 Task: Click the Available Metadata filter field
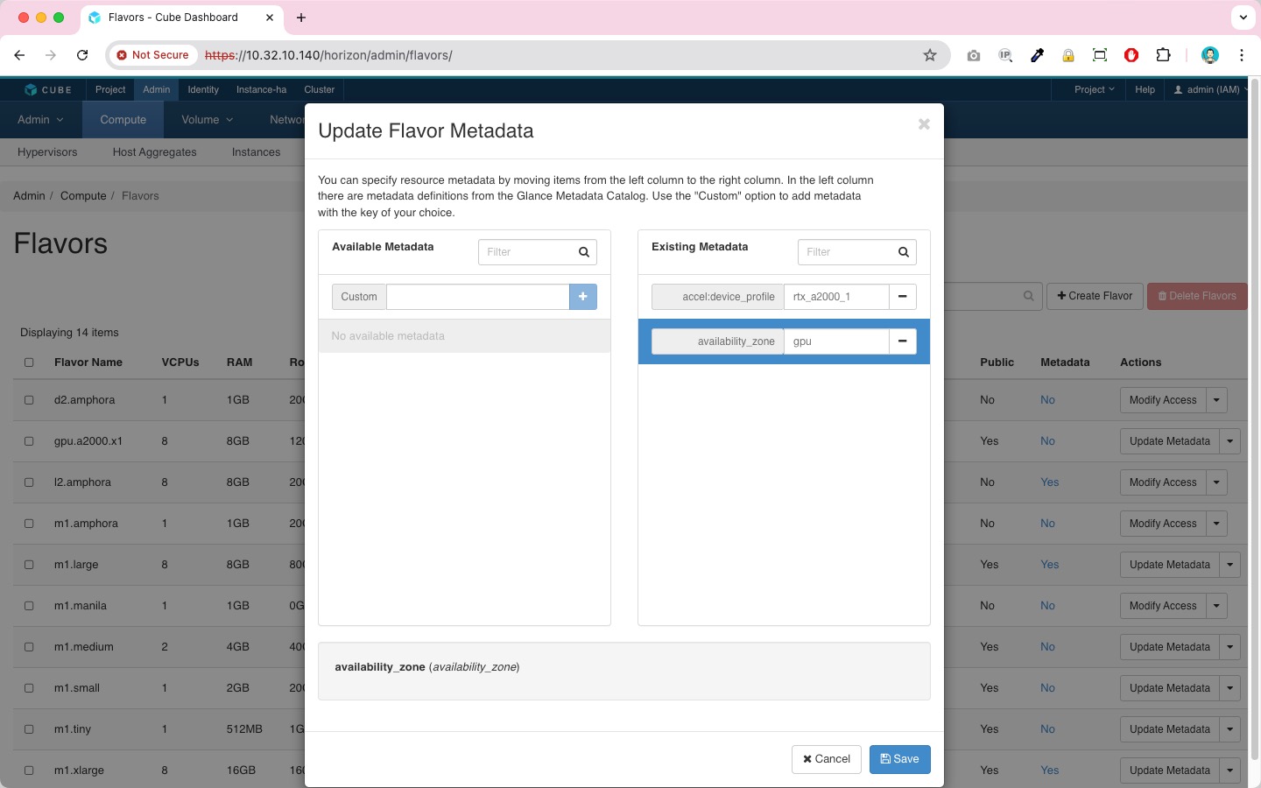(x=538, y=252)
